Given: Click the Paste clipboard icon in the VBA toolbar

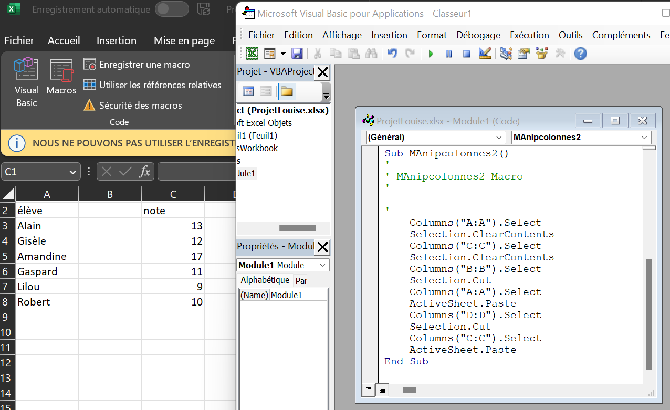Looking at the screenshot, I should coord(353,54).
